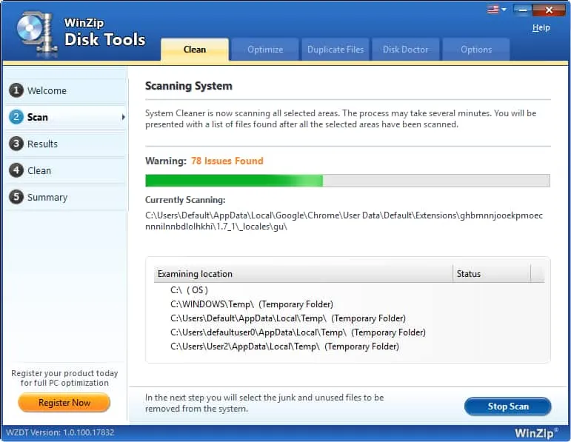571x442 pixels.
Task: Select the Disk Doctor tab
Action: click(x=405, y=50)
